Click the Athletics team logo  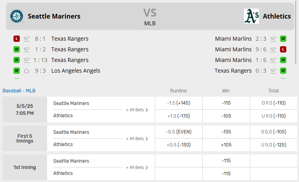click(251, 16)
